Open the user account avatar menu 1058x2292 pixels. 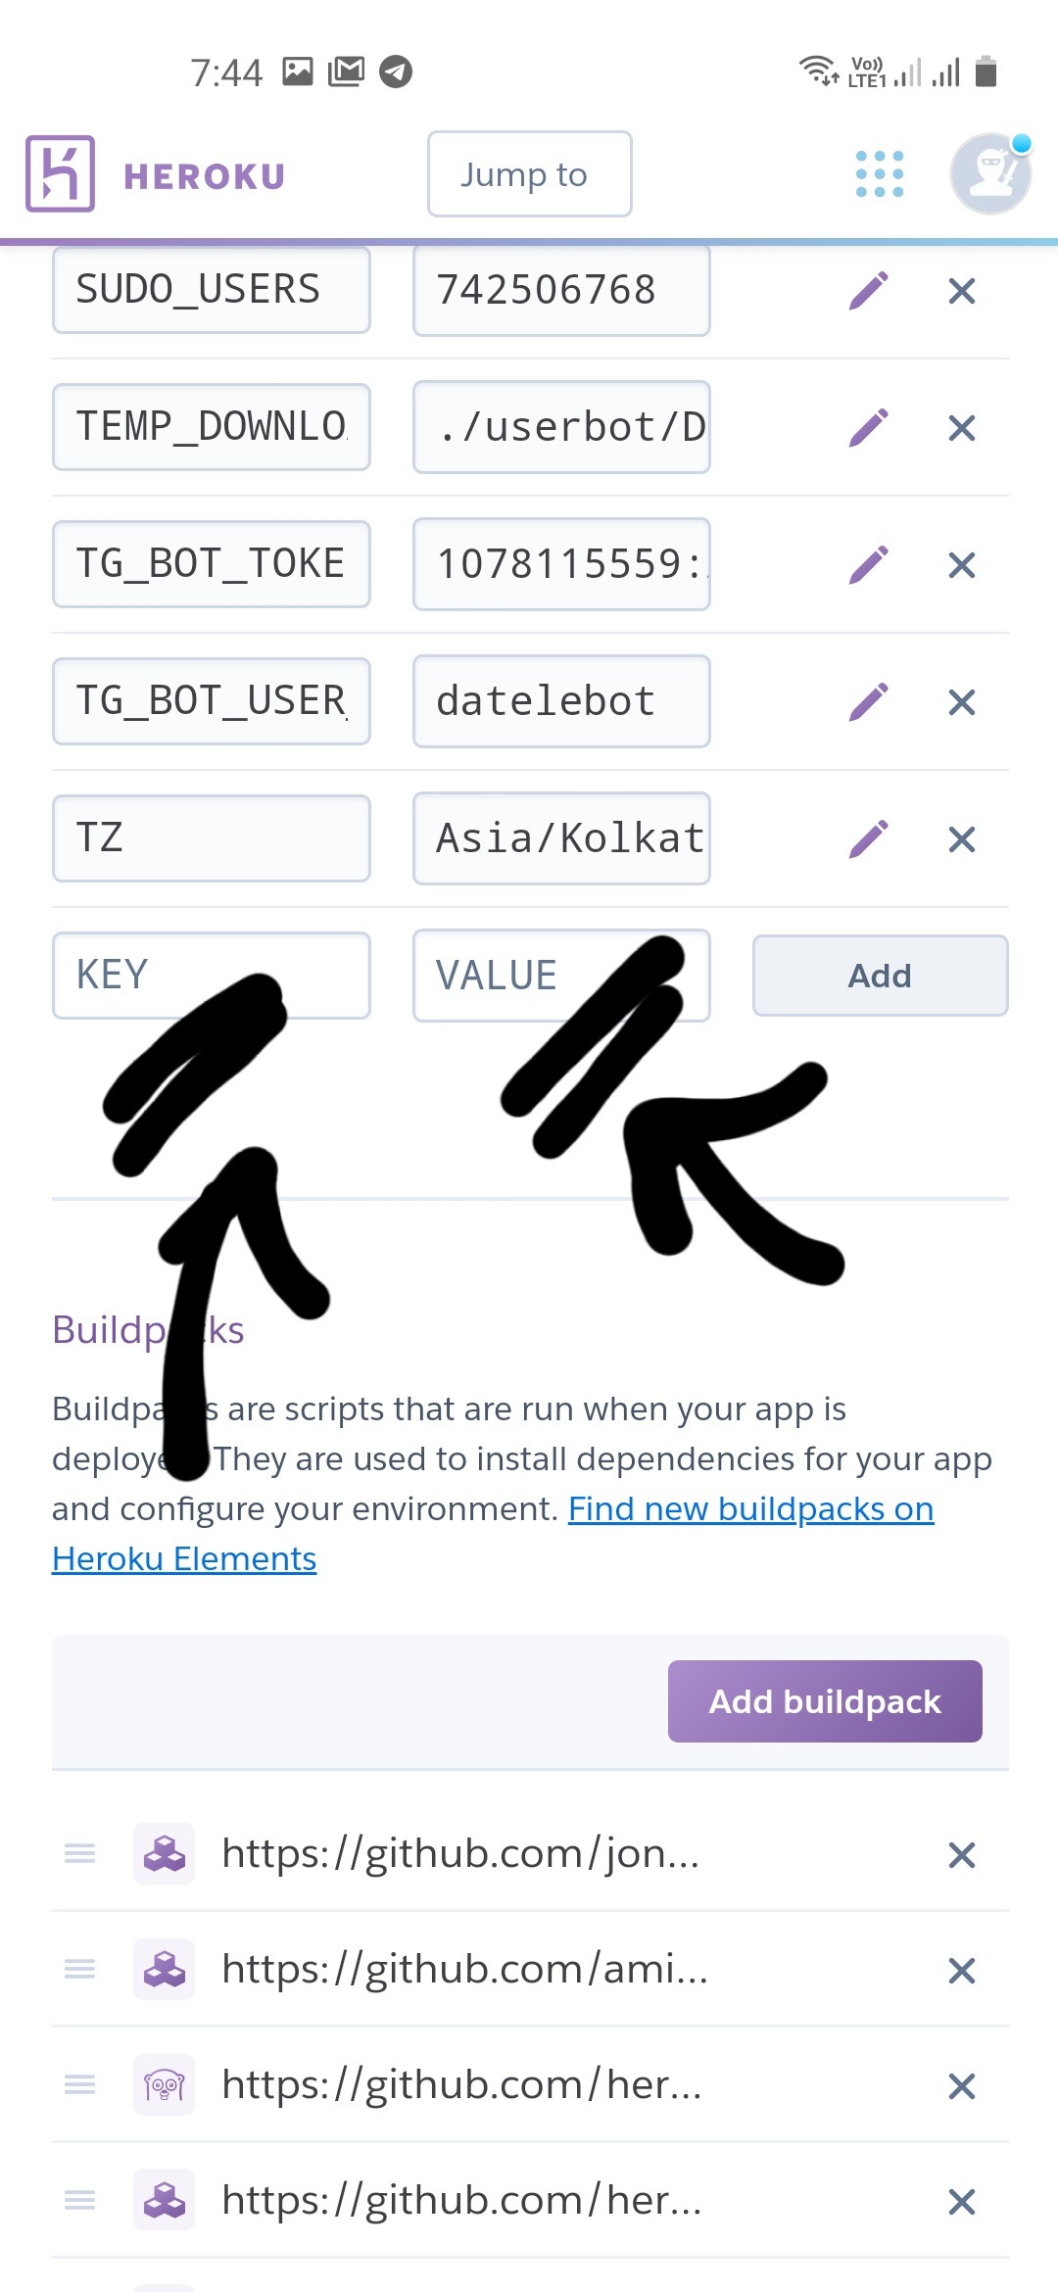click(x=989, y=174)
